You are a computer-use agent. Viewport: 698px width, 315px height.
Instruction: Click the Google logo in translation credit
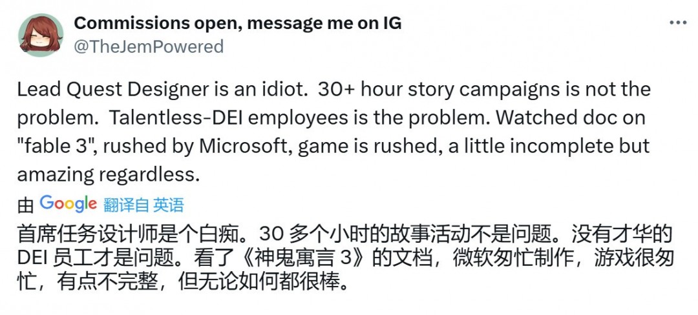[68, 204]
